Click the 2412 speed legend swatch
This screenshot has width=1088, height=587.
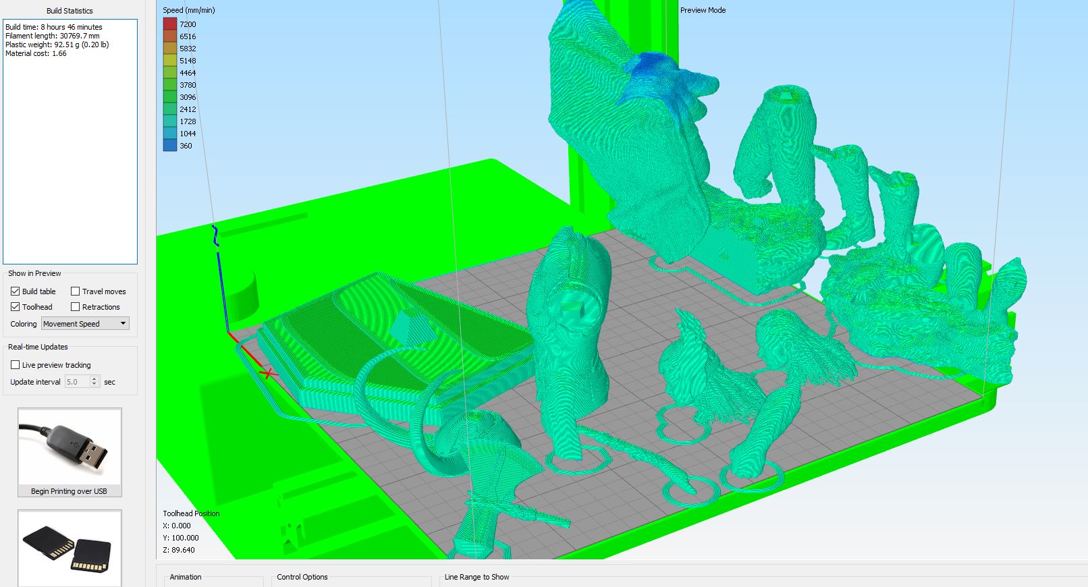170,109
